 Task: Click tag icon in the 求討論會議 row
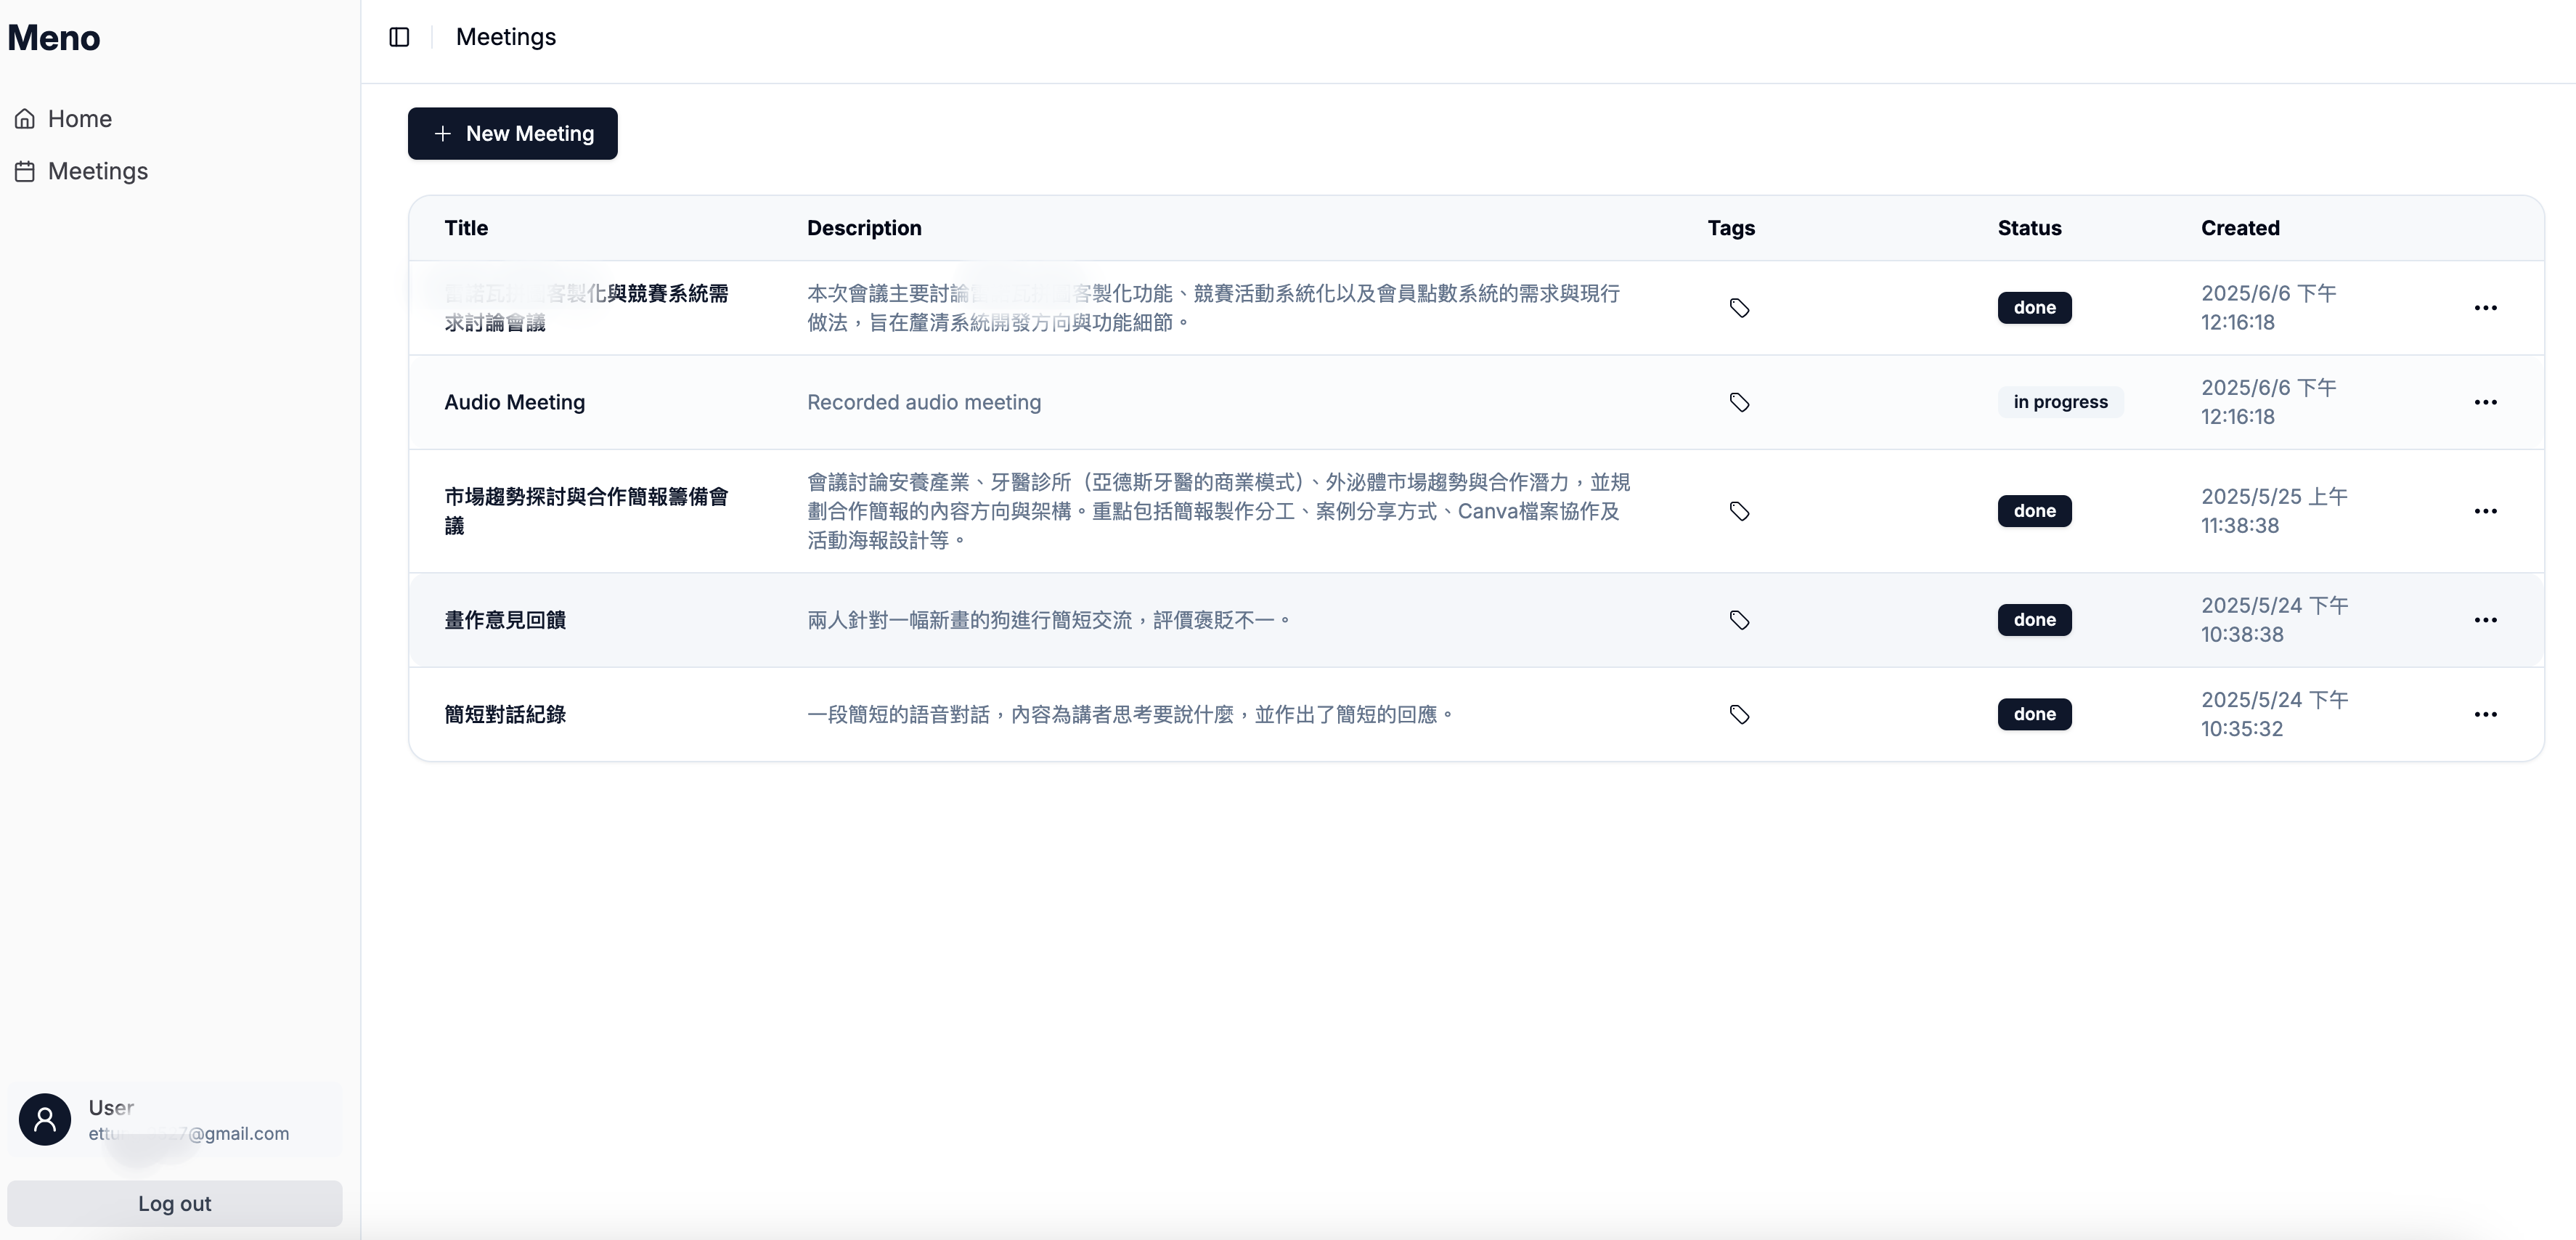click(1739, 308)
